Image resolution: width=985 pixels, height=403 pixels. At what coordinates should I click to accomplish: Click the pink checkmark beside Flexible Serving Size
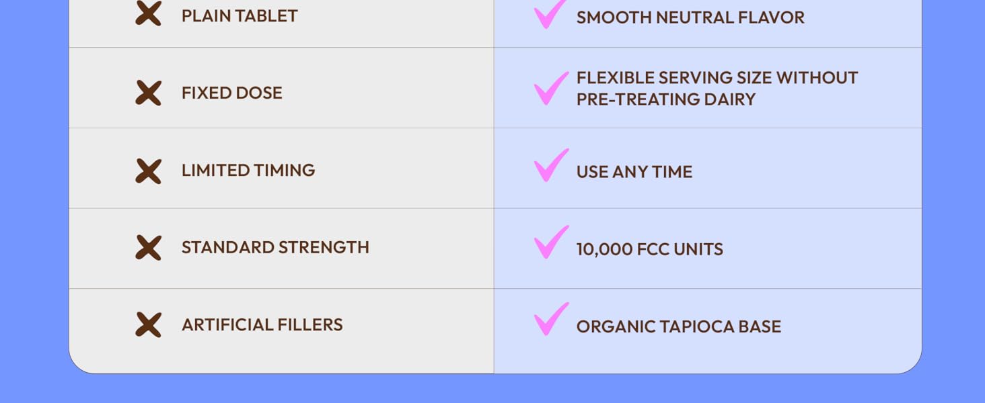tap(550, 89)
